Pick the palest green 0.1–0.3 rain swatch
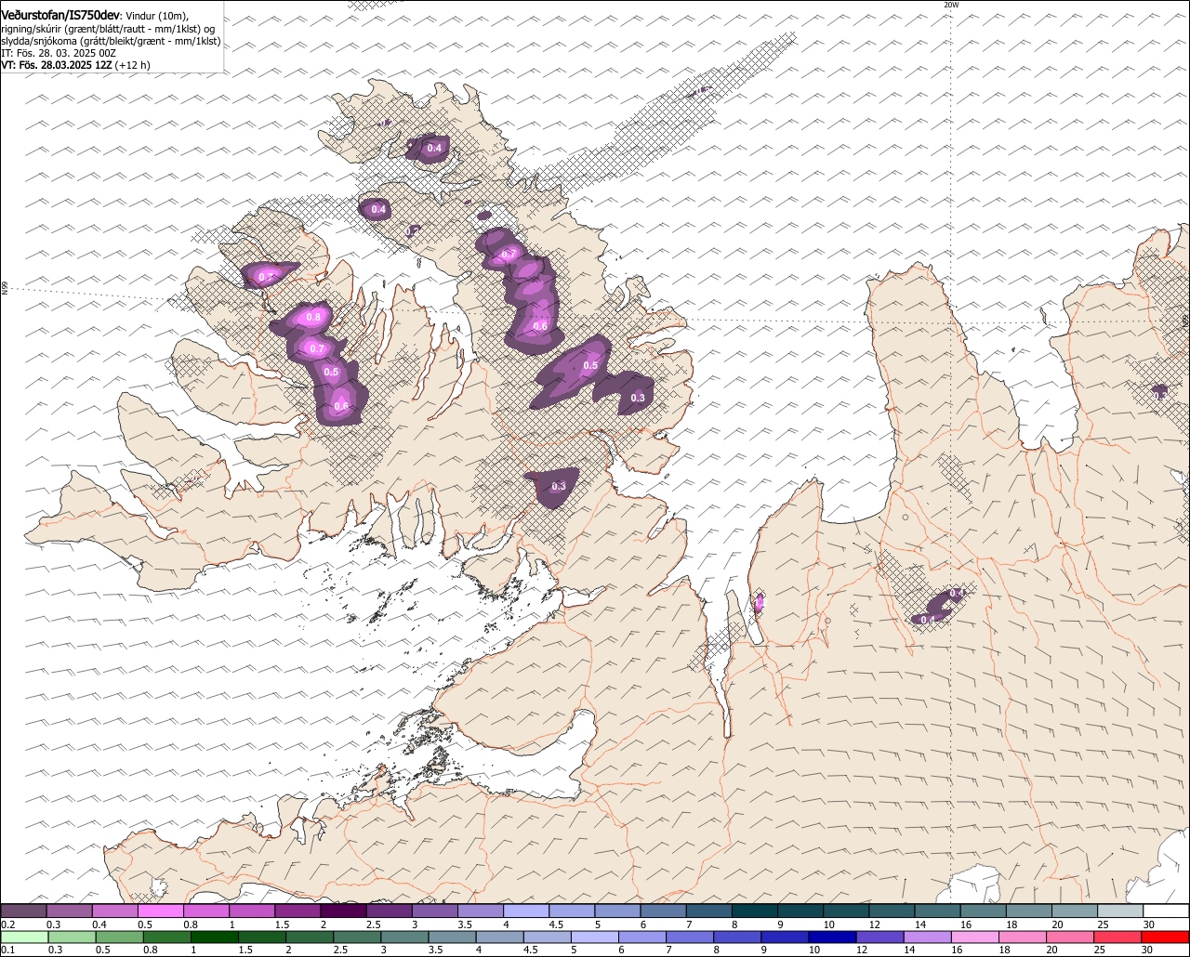Viewport: 1190px width, 957px height. [24, 936]
